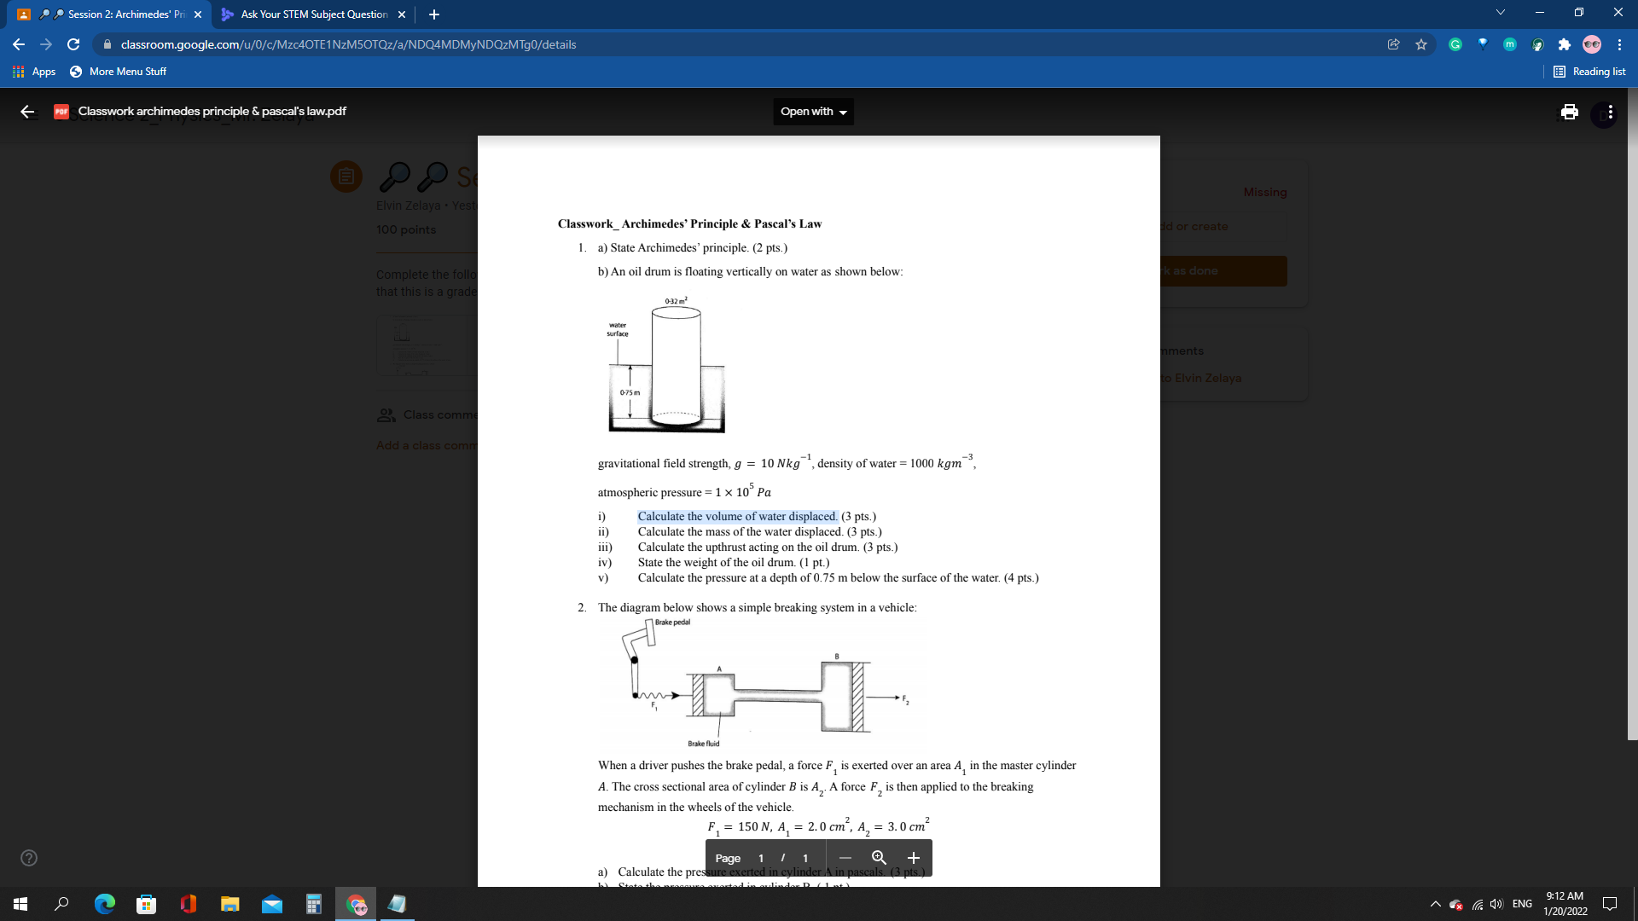Select the address bar URL
This screenshot has height=921, width=1638.
coord(348,44)
